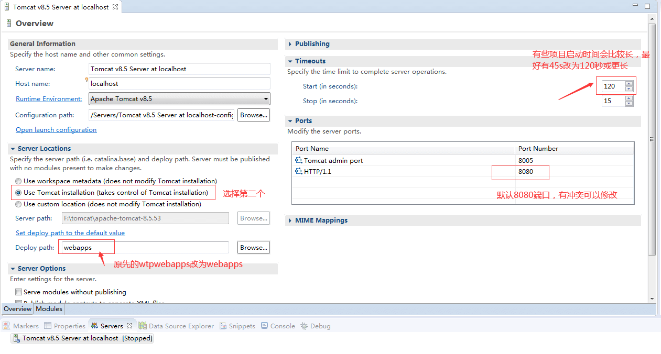Close the Tomcat v8.5 Server editor tab
The width and height of the screenshot is (661, 354).
115,7
